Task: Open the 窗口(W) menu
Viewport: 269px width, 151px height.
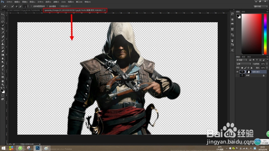Action: click(x=79, y=2)
